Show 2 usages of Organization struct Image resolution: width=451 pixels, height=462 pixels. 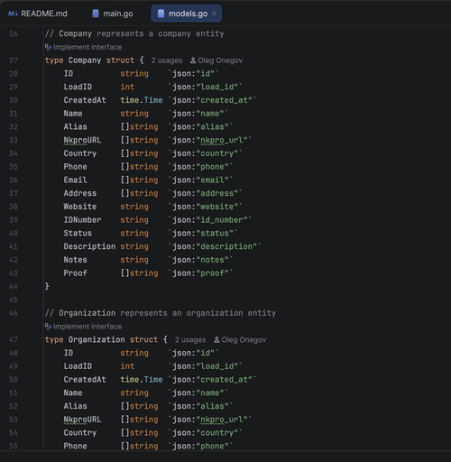[190, 340]
